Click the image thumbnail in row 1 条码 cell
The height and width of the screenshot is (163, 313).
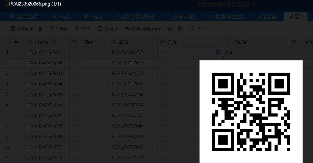[x=165, y=52]
